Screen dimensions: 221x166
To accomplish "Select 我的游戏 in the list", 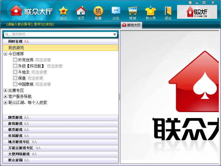I will pos(16,48).
